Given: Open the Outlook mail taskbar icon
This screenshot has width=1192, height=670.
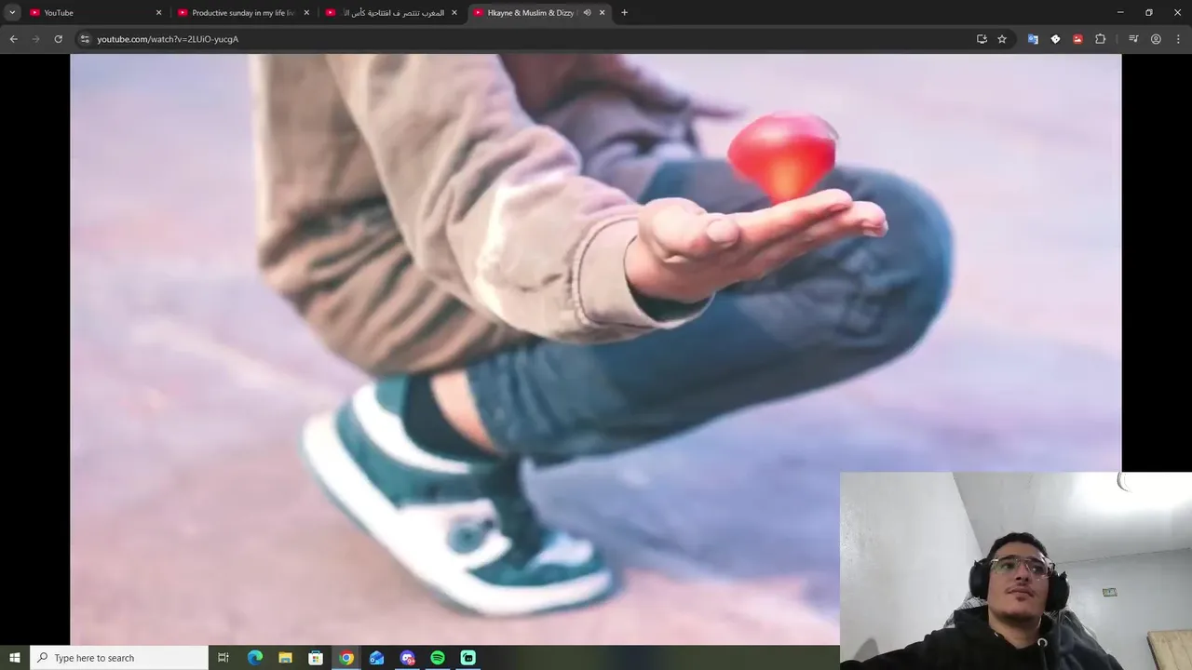Looking at the screenshot, I should click(376, 658).
